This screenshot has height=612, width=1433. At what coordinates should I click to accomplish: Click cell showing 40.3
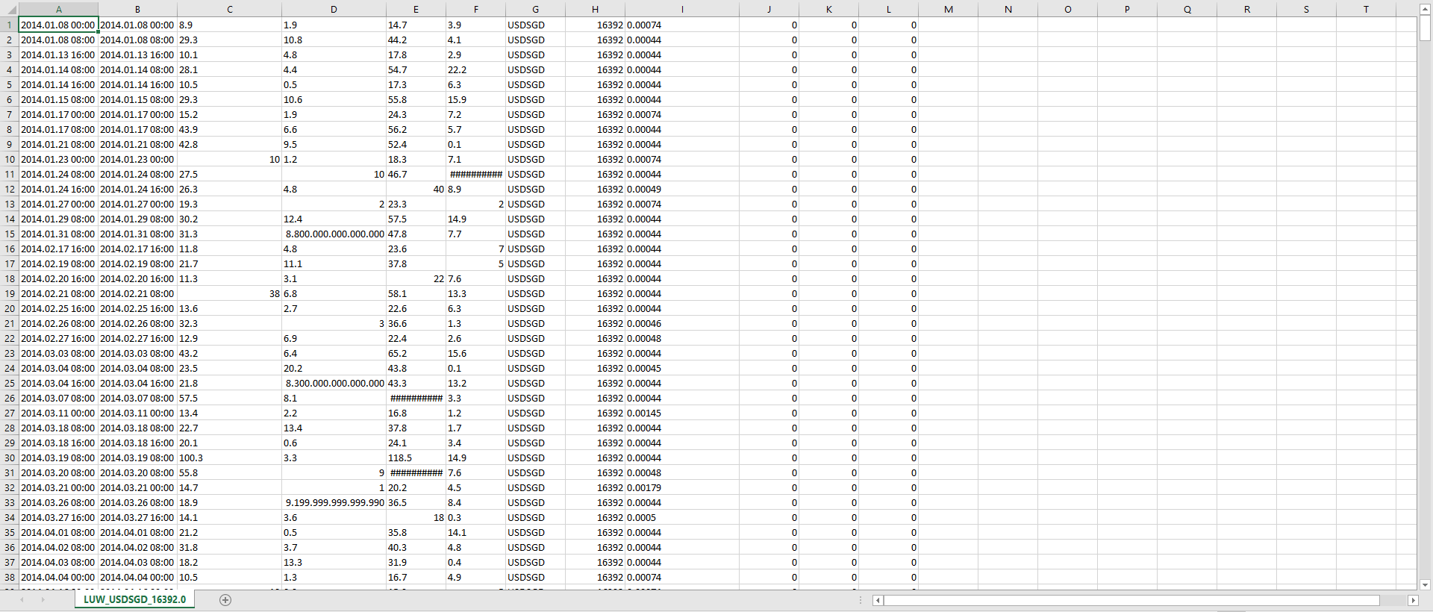416,547
